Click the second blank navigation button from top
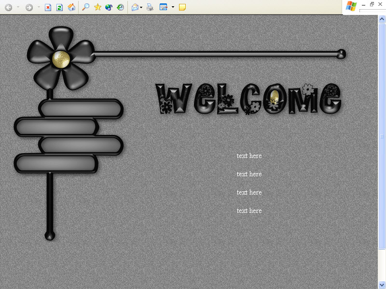386x289 pixels. pos(56,127)
